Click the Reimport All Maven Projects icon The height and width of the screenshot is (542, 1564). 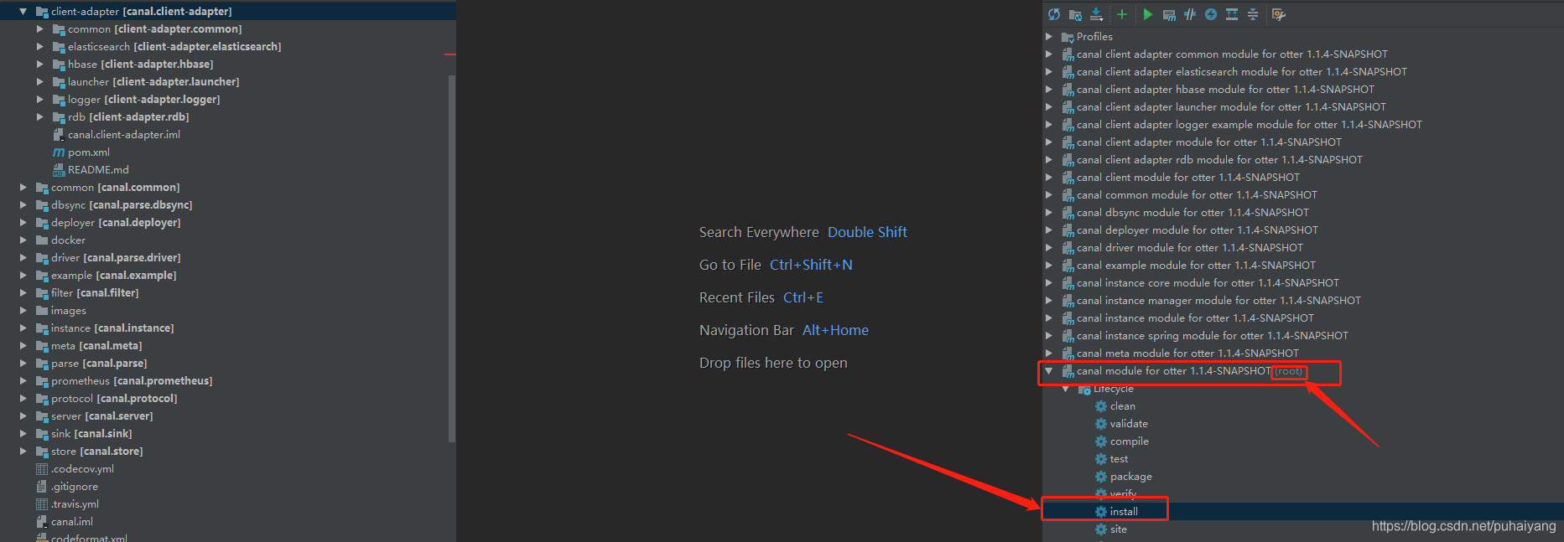pos(1054,14)
